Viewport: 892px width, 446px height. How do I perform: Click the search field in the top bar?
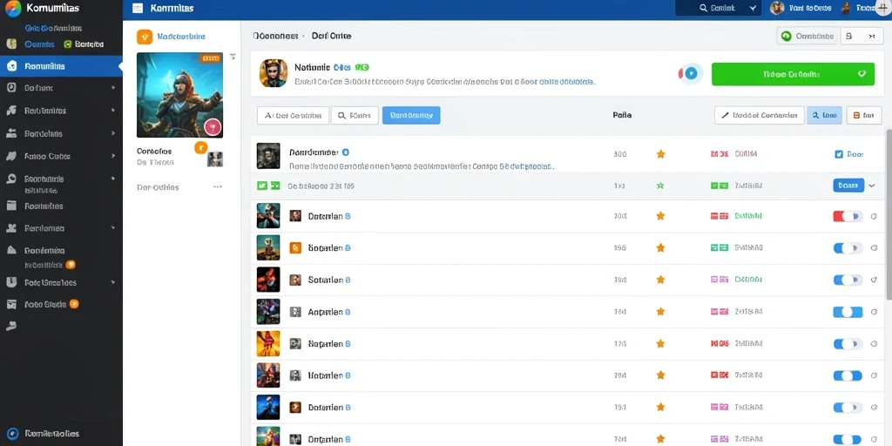(x=718, y=8)
